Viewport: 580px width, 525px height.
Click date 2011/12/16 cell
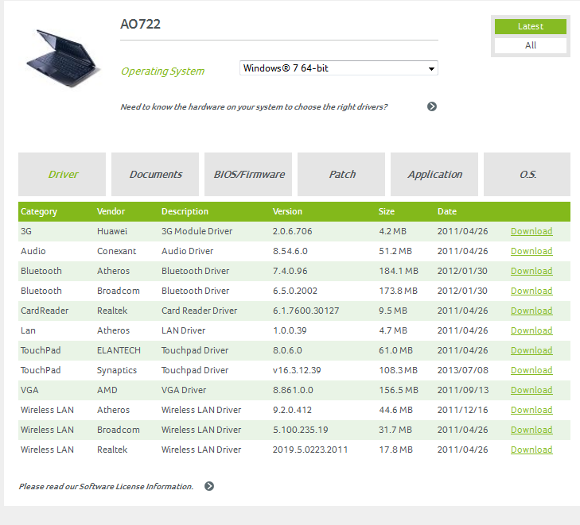pos(463,410)
